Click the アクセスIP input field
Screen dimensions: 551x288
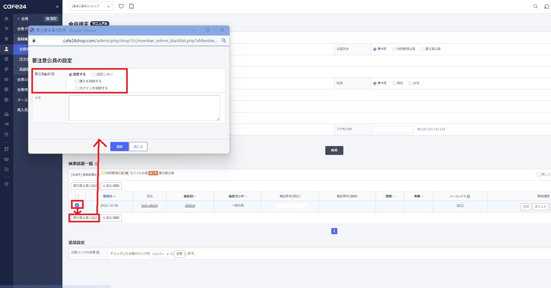tap(393, 129)
